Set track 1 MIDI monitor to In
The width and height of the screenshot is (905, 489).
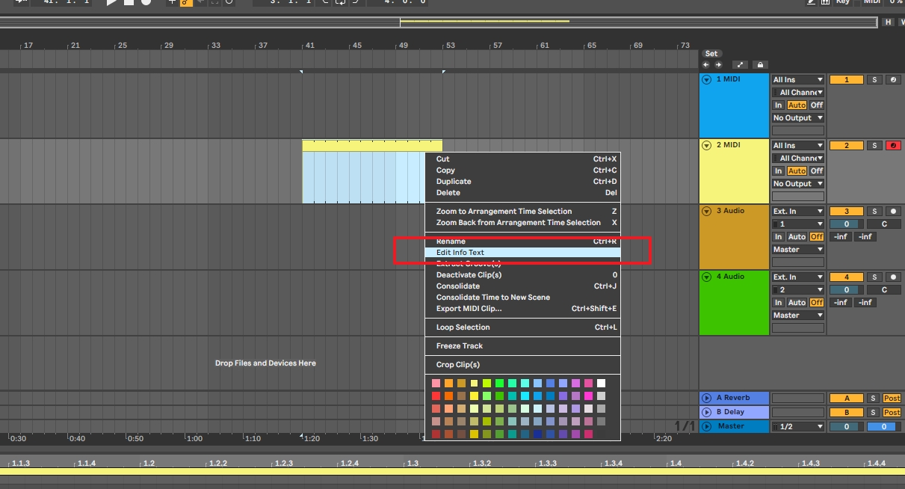coord(778,105)
